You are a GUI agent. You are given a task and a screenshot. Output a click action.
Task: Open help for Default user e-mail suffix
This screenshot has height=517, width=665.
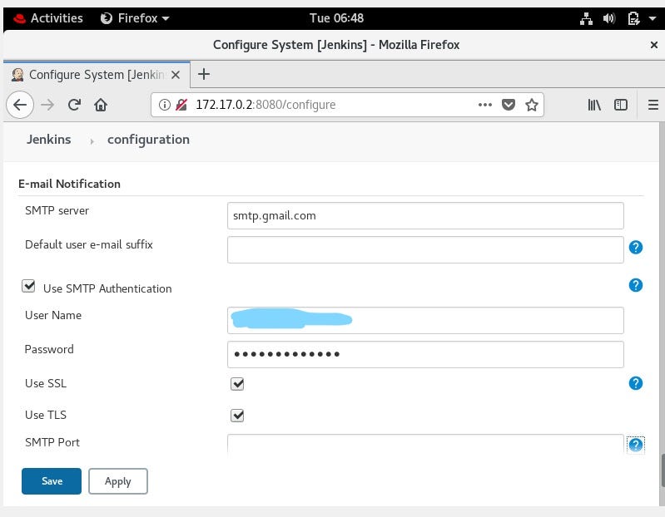(635, 248)
